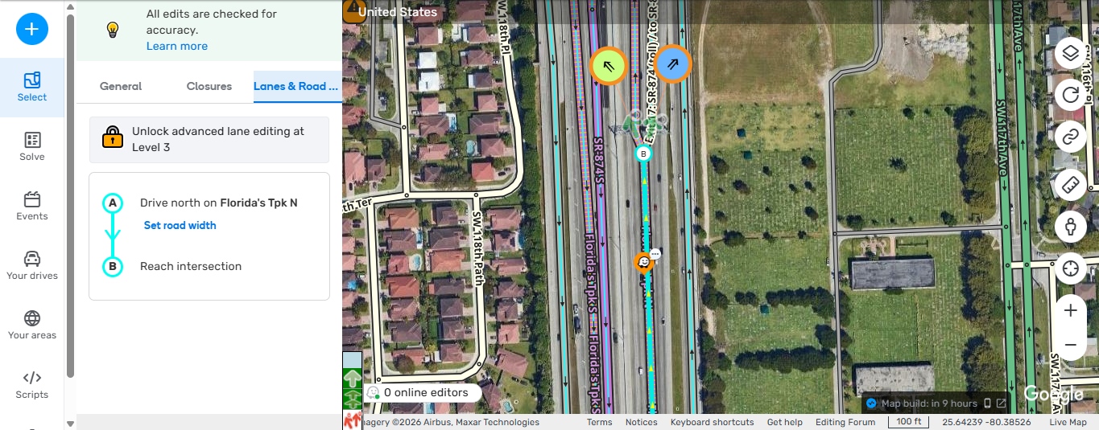Viewport: 1099px width, 430px height.
Task: Activate the ruler measurement tool
Action: click(1070, 184)
